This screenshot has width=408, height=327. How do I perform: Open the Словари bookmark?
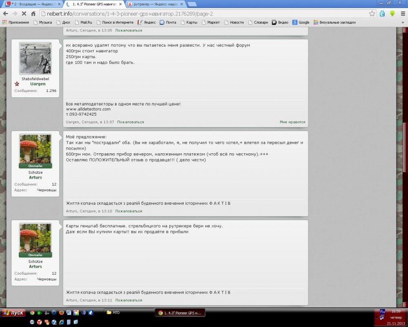(258, 22)
